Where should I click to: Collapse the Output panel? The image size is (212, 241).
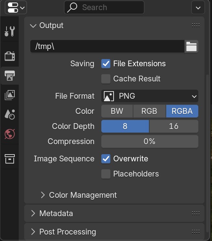tap(33, 26)
